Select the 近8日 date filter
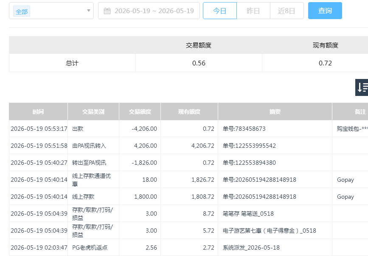Screen dimensions: 368x256 click(x=287, y=11)
